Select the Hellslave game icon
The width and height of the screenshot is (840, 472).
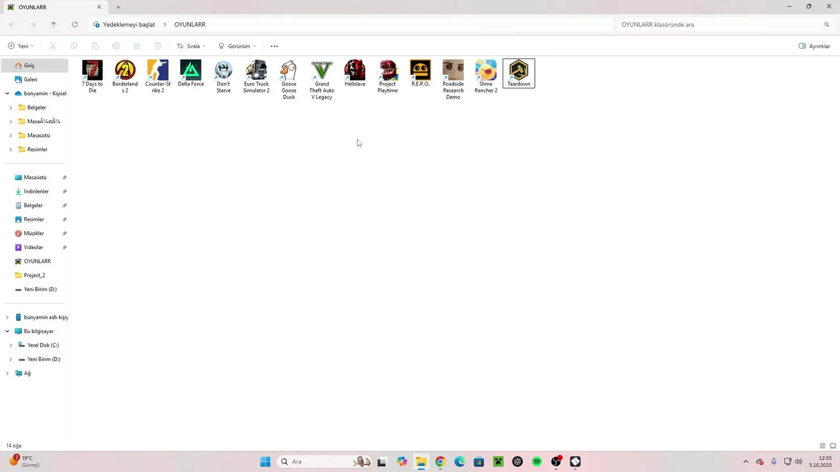pos(354,73)
